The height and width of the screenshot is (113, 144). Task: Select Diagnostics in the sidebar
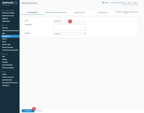(6, 21)
